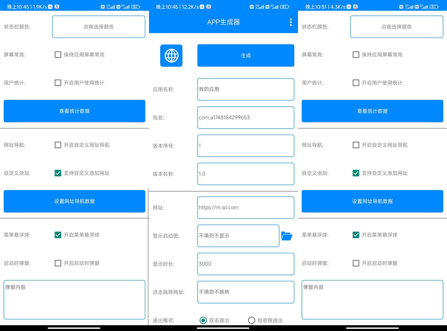This screenshot has height=331, width=447.
Task: Click the 生成 button
Action: (246, 55)
